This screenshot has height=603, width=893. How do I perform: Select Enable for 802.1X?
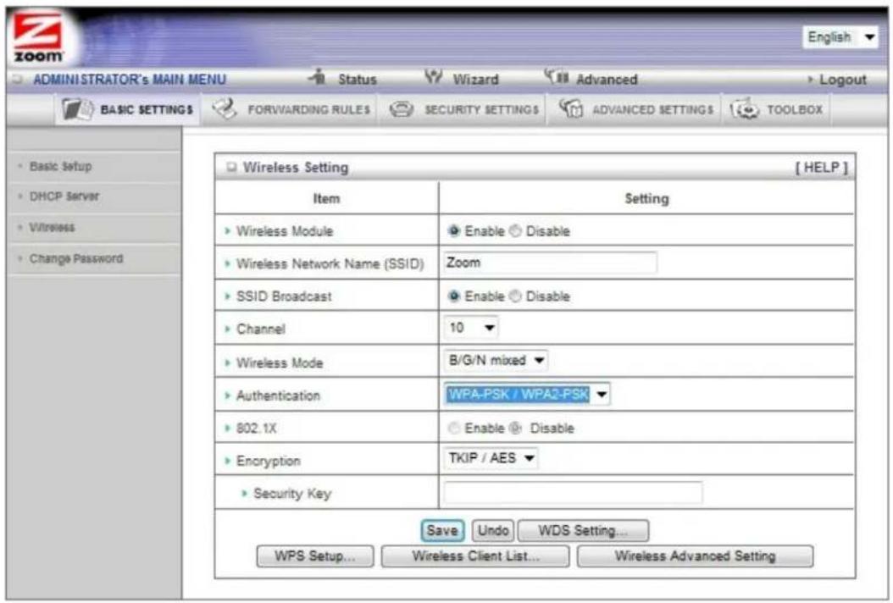[453, 429]
